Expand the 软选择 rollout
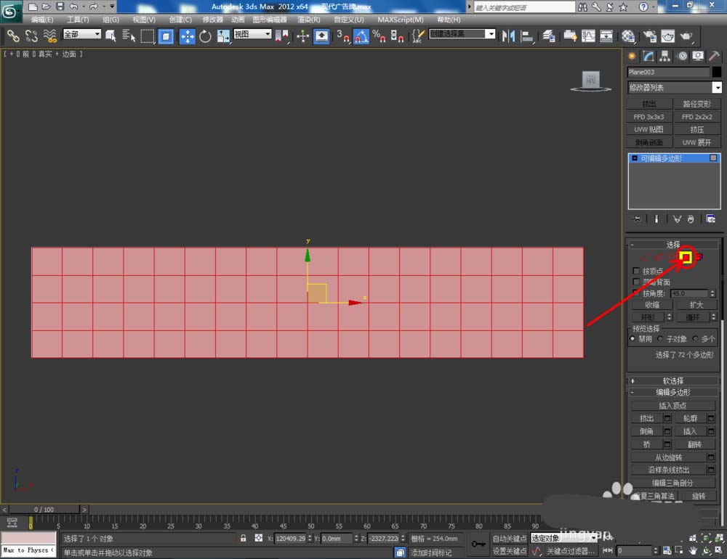 pos(672,380)
